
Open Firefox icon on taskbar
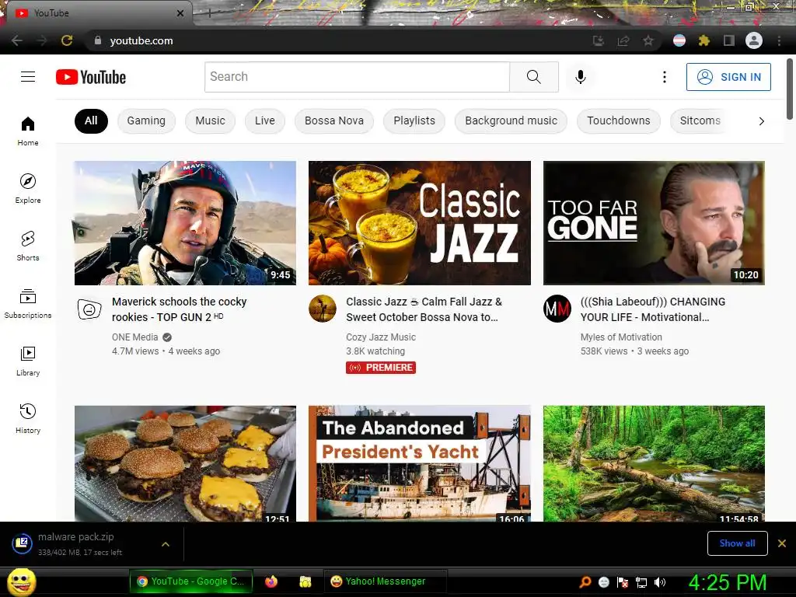(271, 581)
